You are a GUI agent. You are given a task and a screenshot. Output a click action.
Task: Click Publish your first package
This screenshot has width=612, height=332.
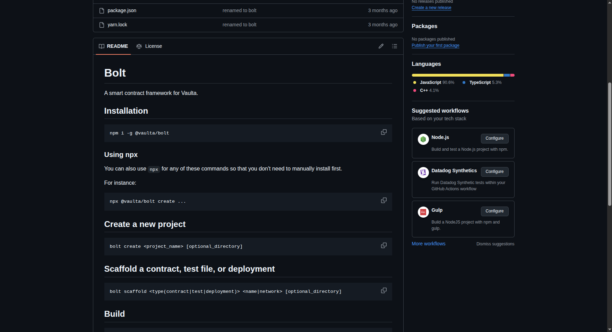pyautogui.click(x=435, y=45)
